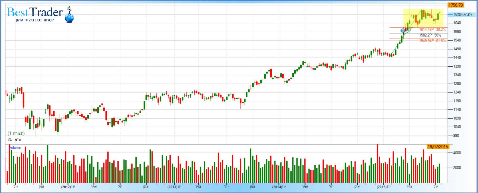
Task: Click the blue sphere marker on the chart
Action: point(403,30)
